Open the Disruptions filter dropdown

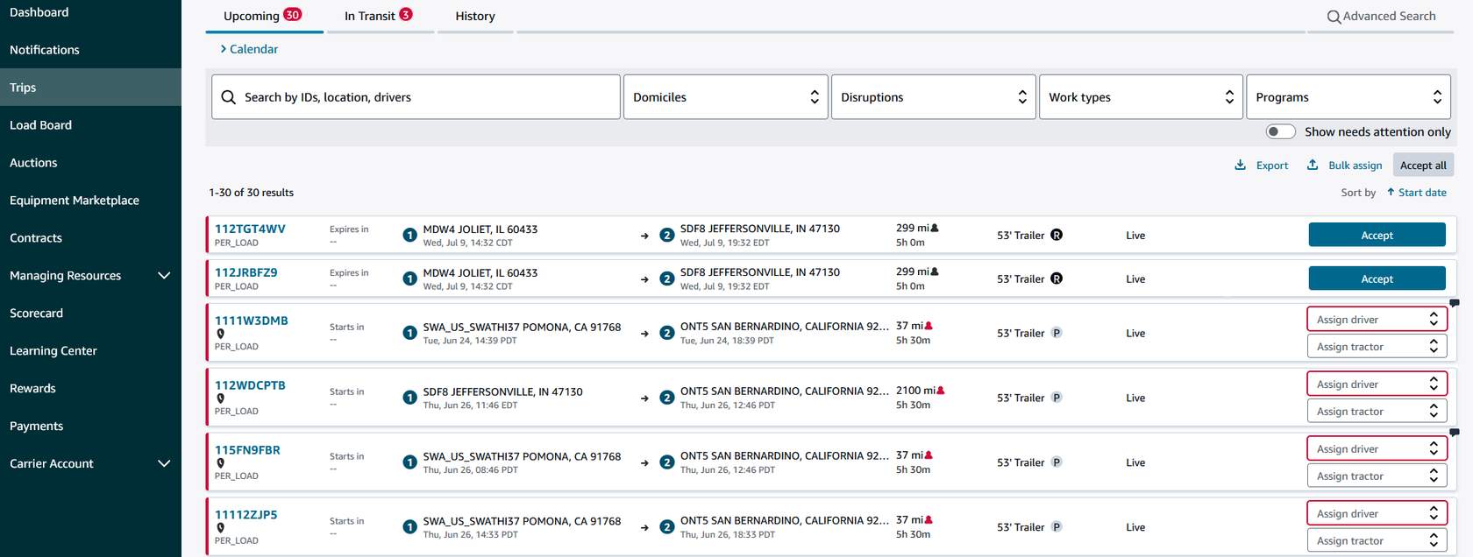tap(933, 97)
